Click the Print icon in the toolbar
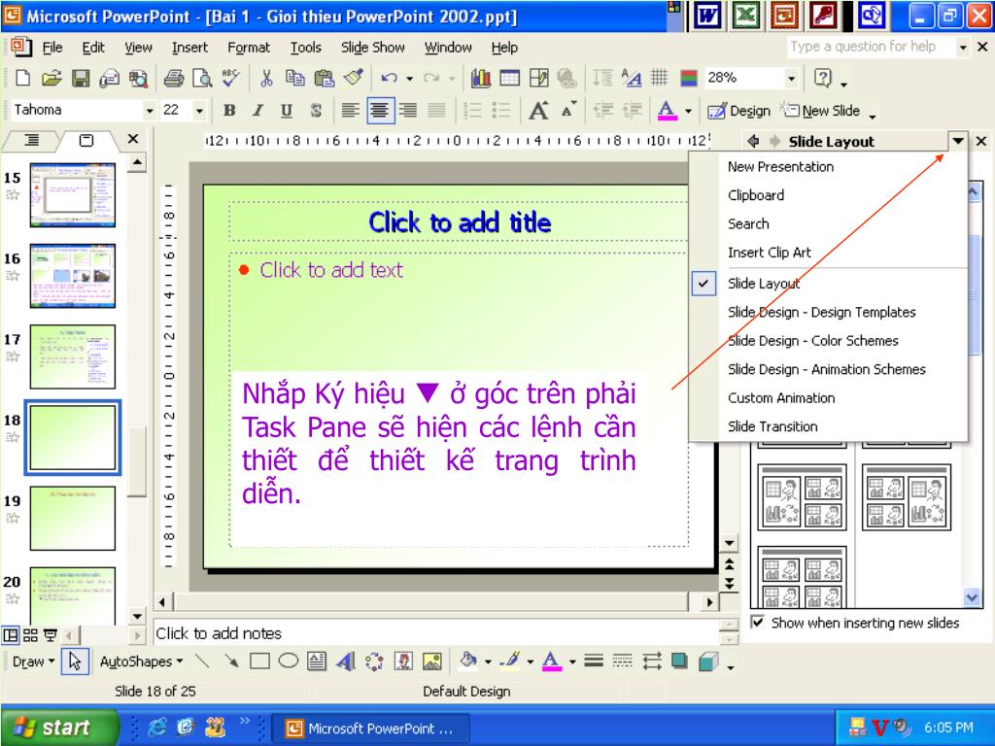995x746 pixels. [x=173, y=79]
